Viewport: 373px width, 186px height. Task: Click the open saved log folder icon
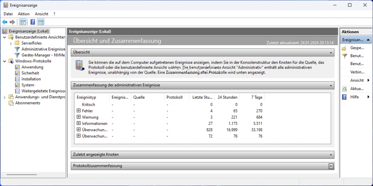pos(344,48)
